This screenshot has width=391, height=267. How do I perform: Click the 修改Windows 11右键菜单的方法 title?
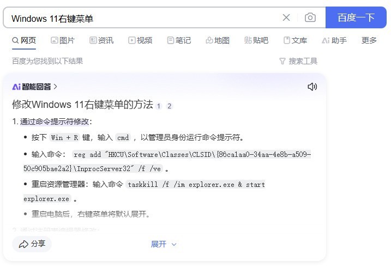[82, 105]
